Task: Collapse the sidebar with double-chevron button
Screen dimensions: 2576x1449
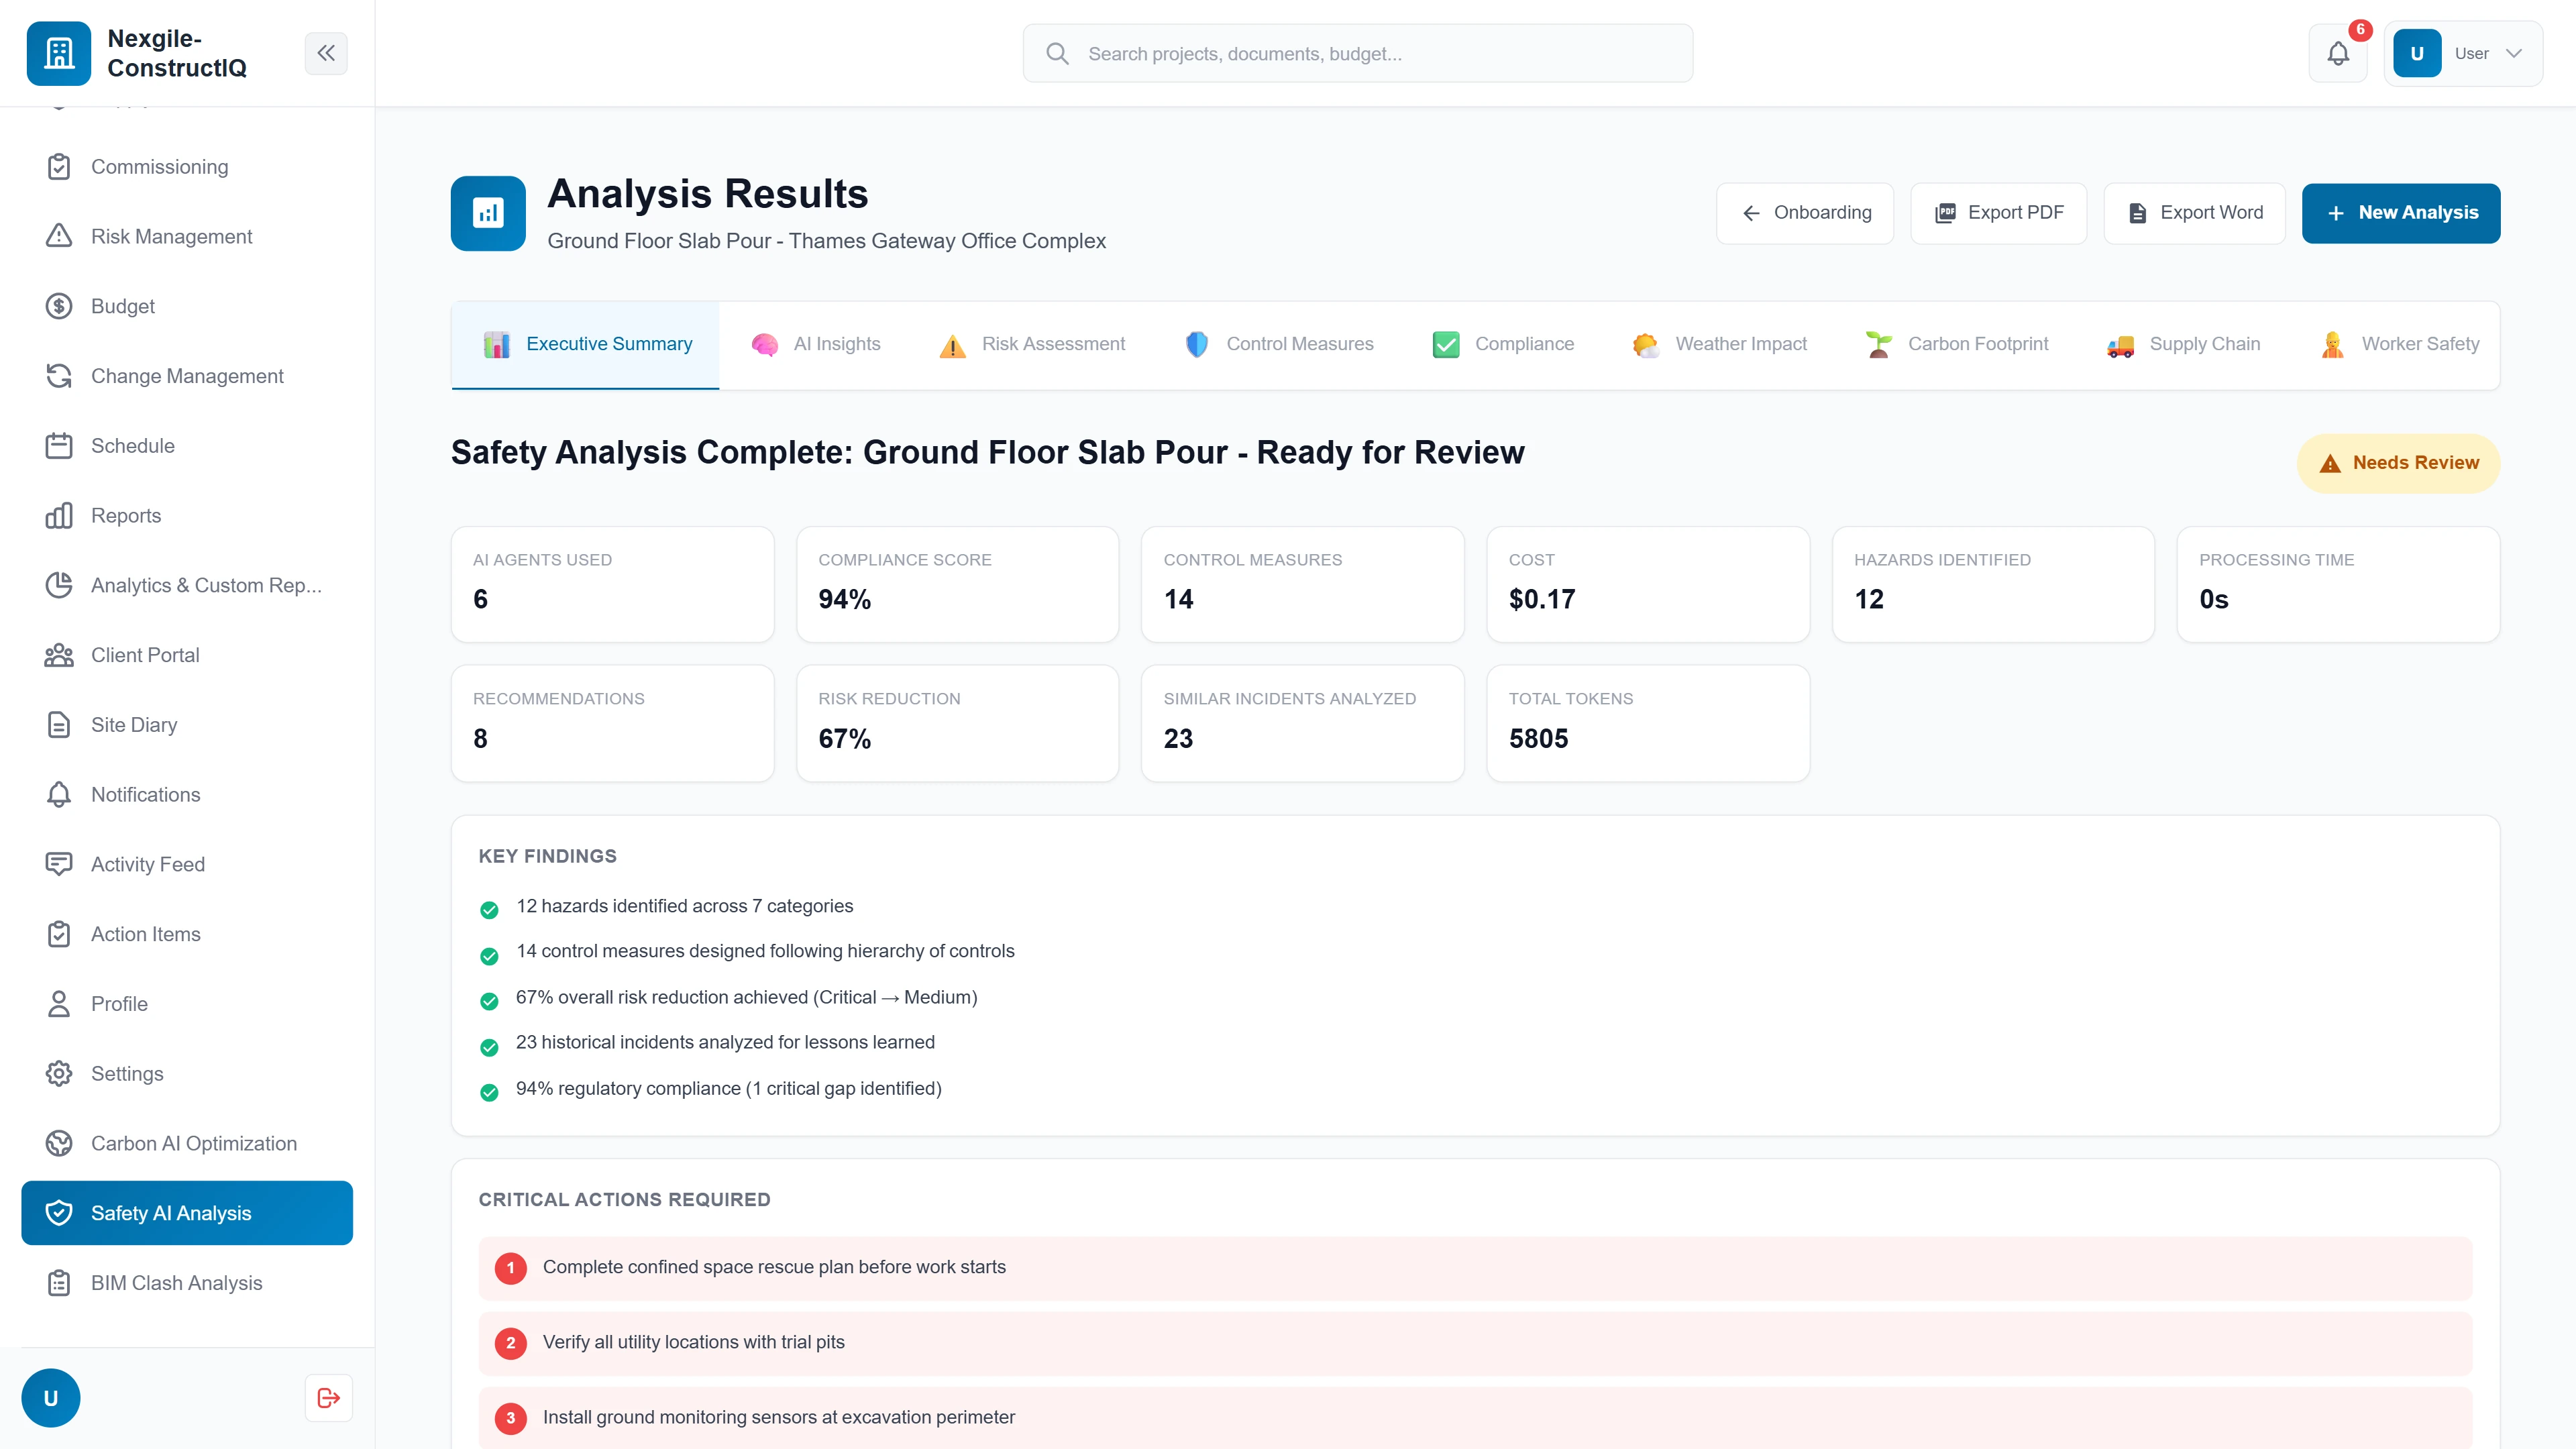Action: 326,53
